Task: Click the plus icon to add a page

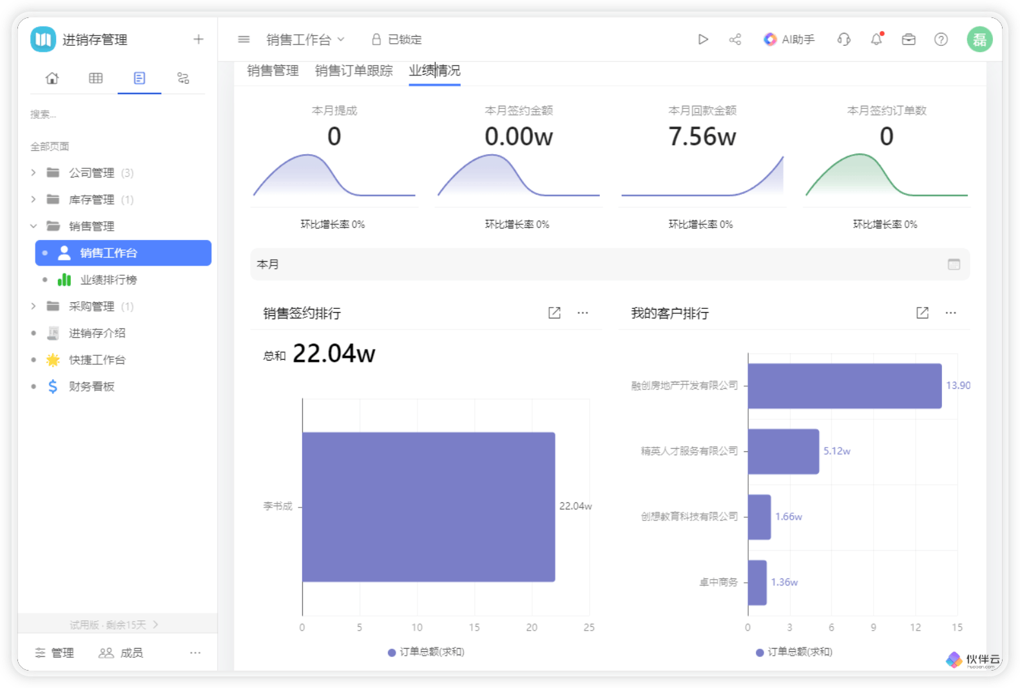Action: 198,39
